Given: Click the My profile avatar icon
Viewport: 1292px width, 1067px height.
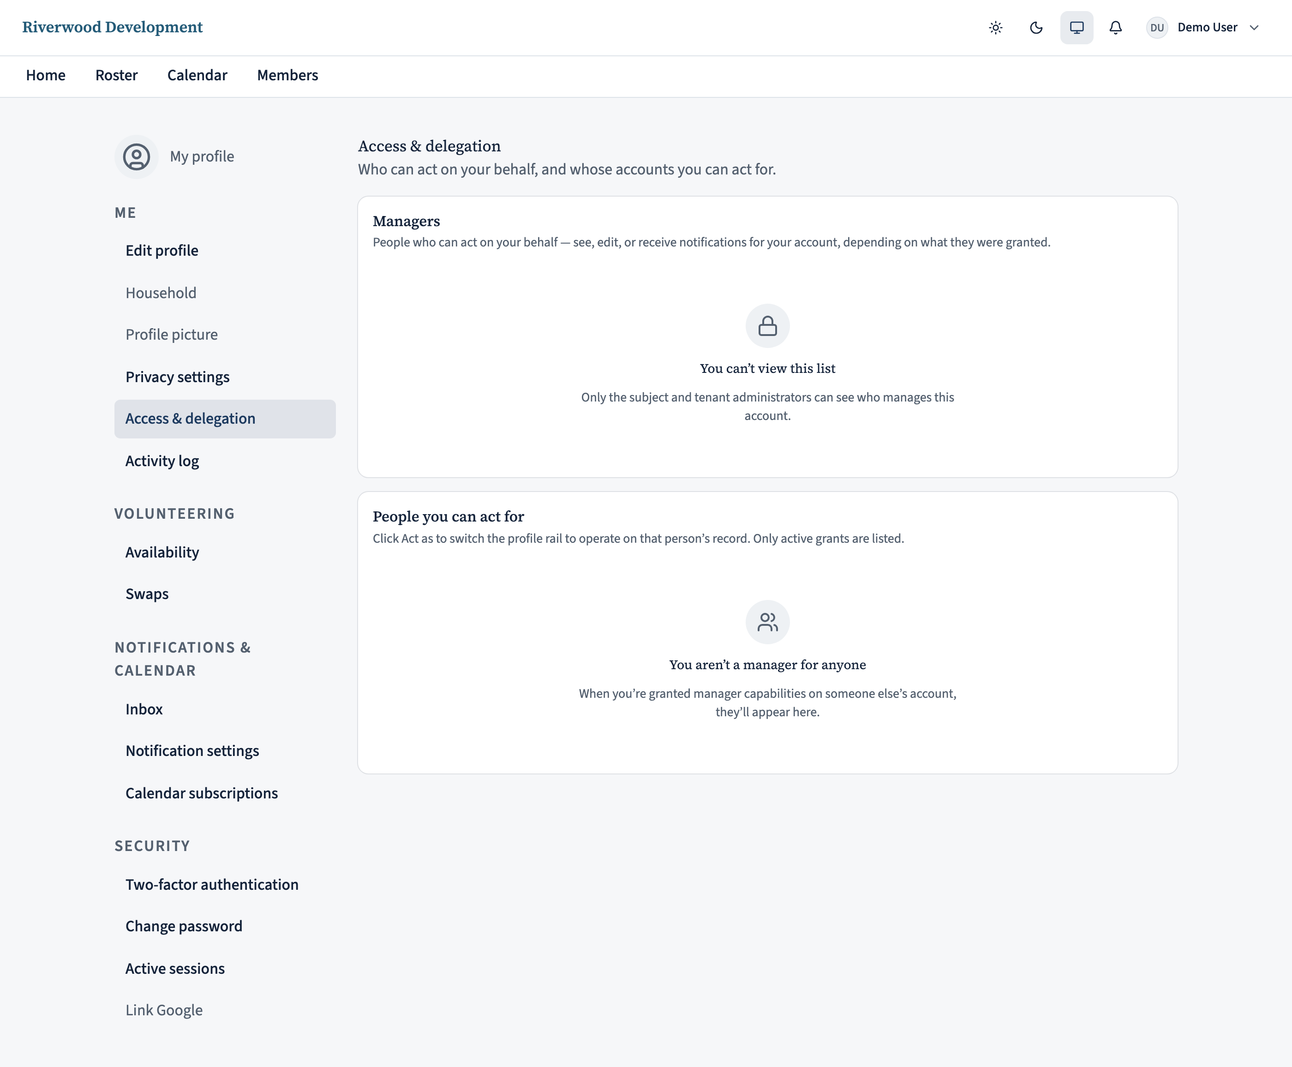Looking at the screenshot, I should [137, 157].
